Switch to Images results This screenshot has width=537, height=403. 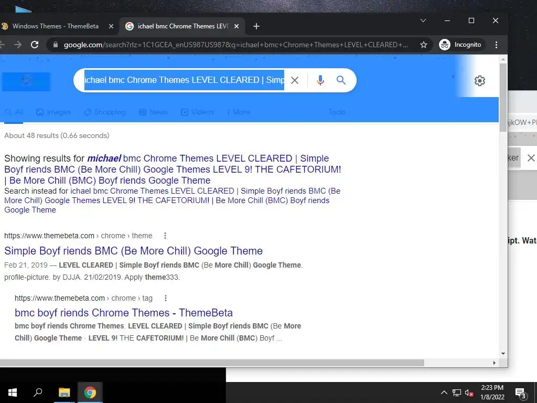tap(53, 112)
